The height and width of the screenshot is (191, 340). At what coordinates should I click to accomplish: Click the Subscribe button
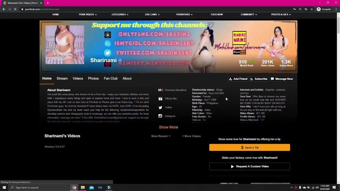click(x=259, y=79)
